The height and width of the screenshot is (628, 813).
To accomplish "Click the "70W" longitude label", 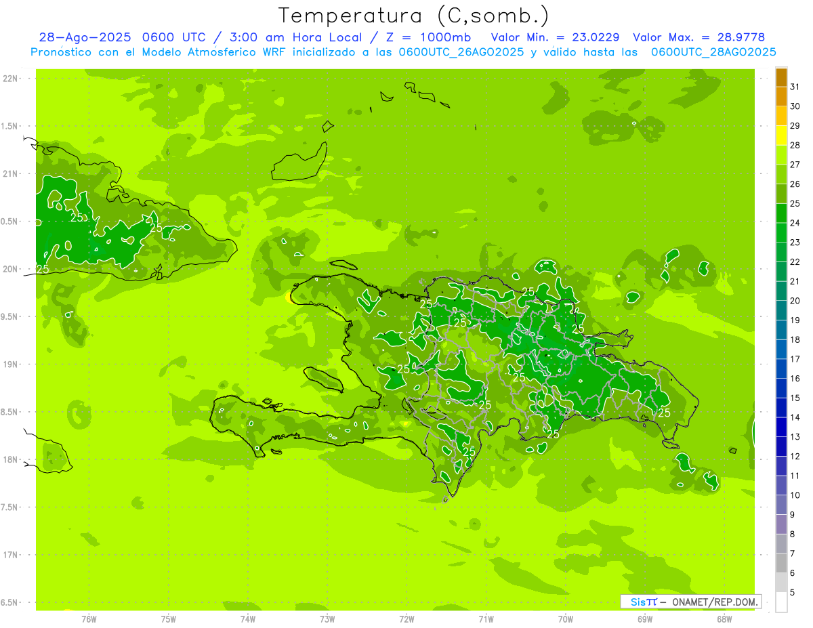I will (566, 619).
